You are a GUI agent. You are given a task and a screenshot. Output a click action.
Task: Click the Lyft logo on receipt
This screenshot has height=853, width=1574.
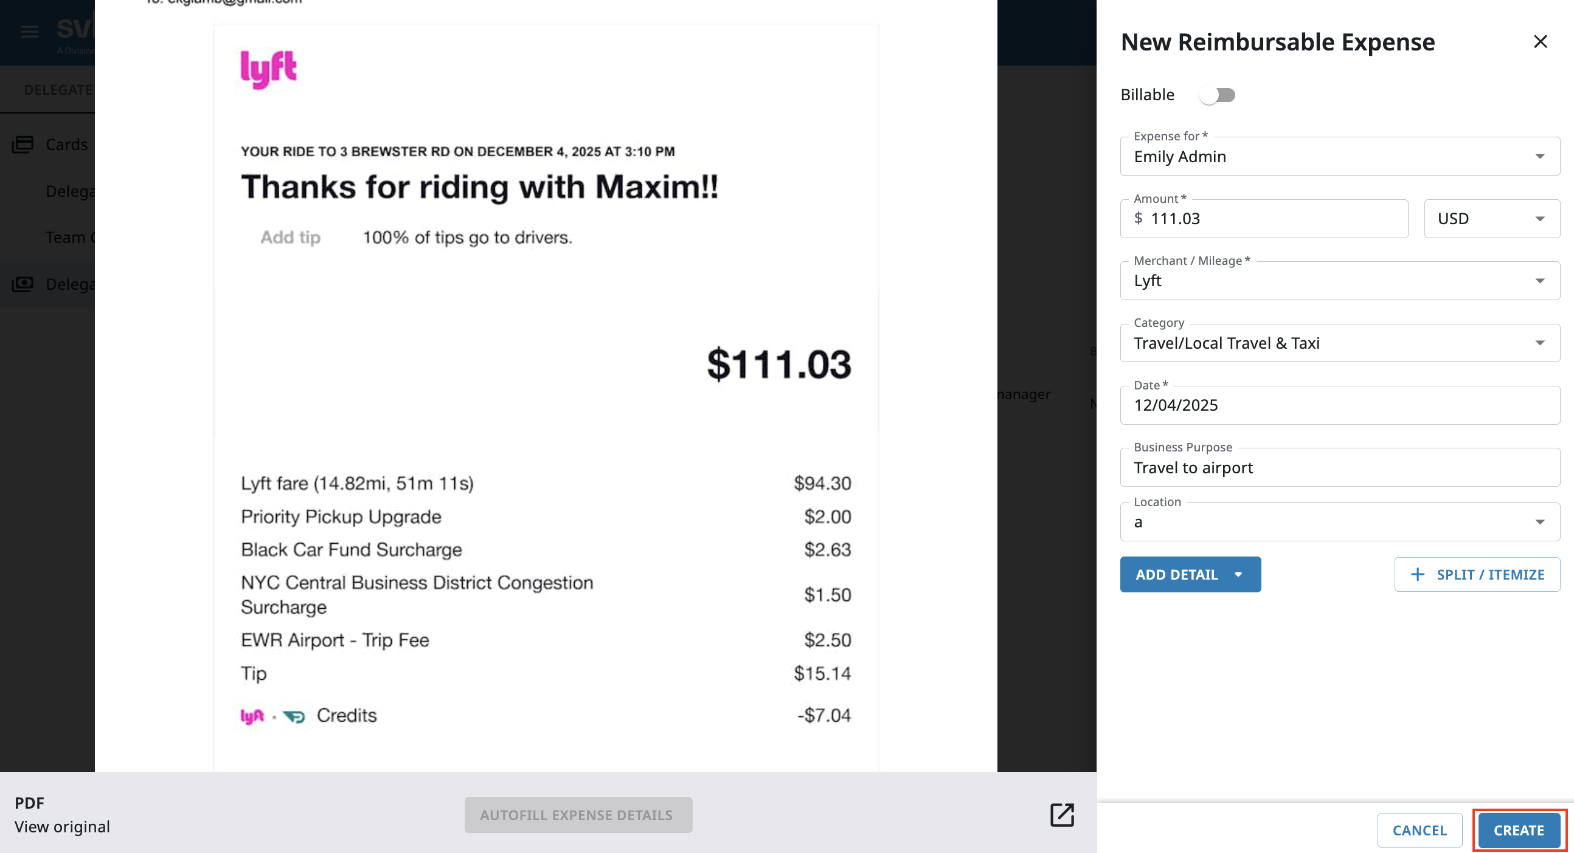[268, 69]
